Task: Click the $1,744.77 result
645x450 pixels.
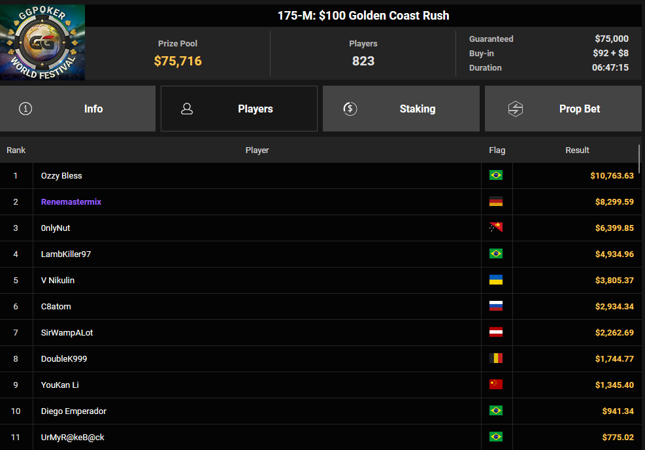Action: click(614, 358)
